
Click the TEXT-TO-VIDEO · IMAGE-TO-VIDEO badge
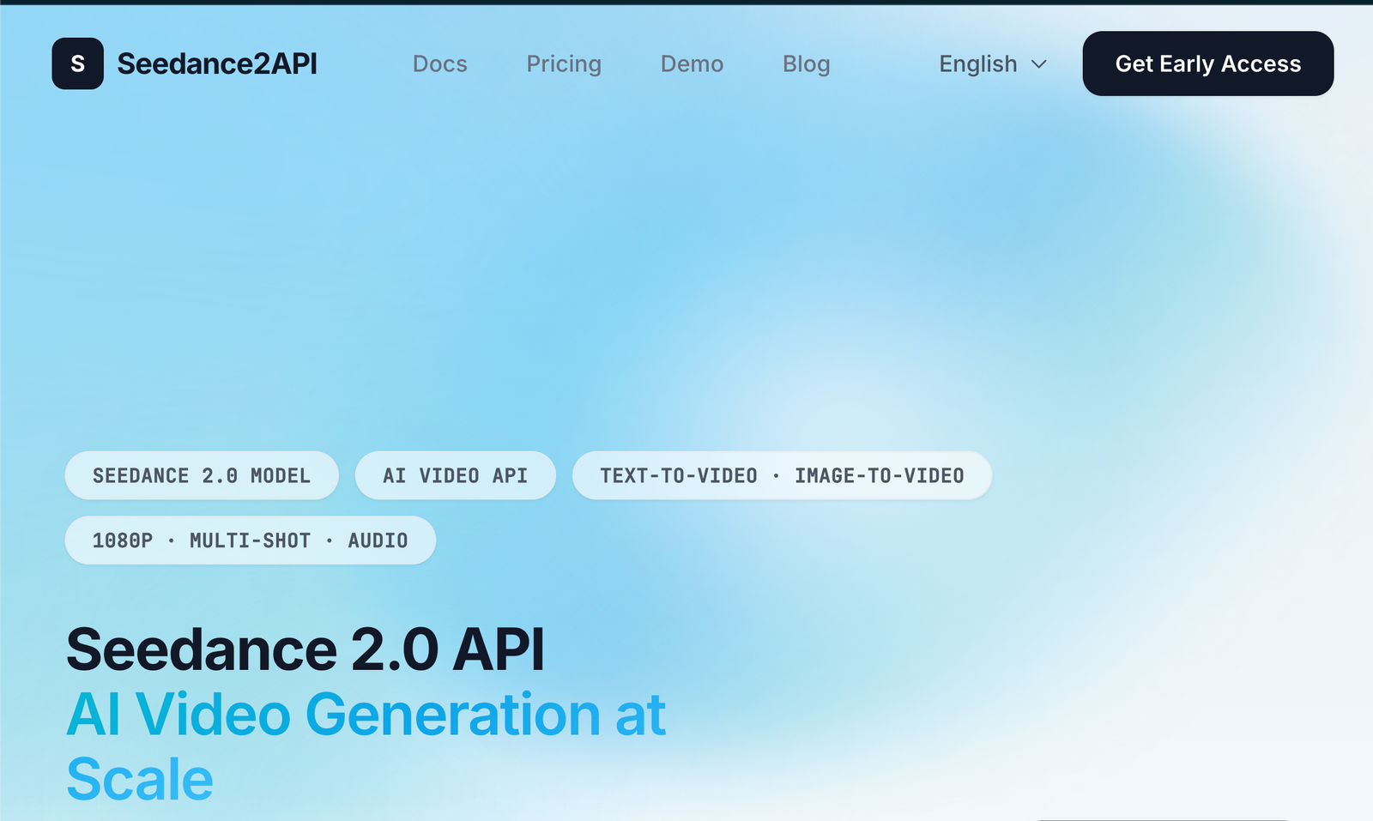[x=782, y=475]
